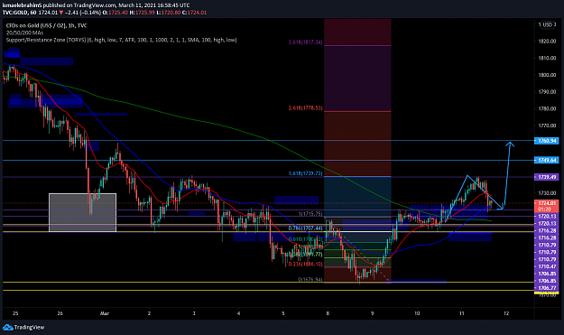
Task: Click the 1810.00 price axis value
Action: point(547,58)
